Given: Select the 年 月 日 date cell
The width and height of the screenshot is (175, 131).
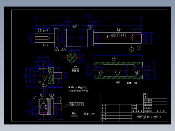Looking at the screenshot, I should pos(161,111).
